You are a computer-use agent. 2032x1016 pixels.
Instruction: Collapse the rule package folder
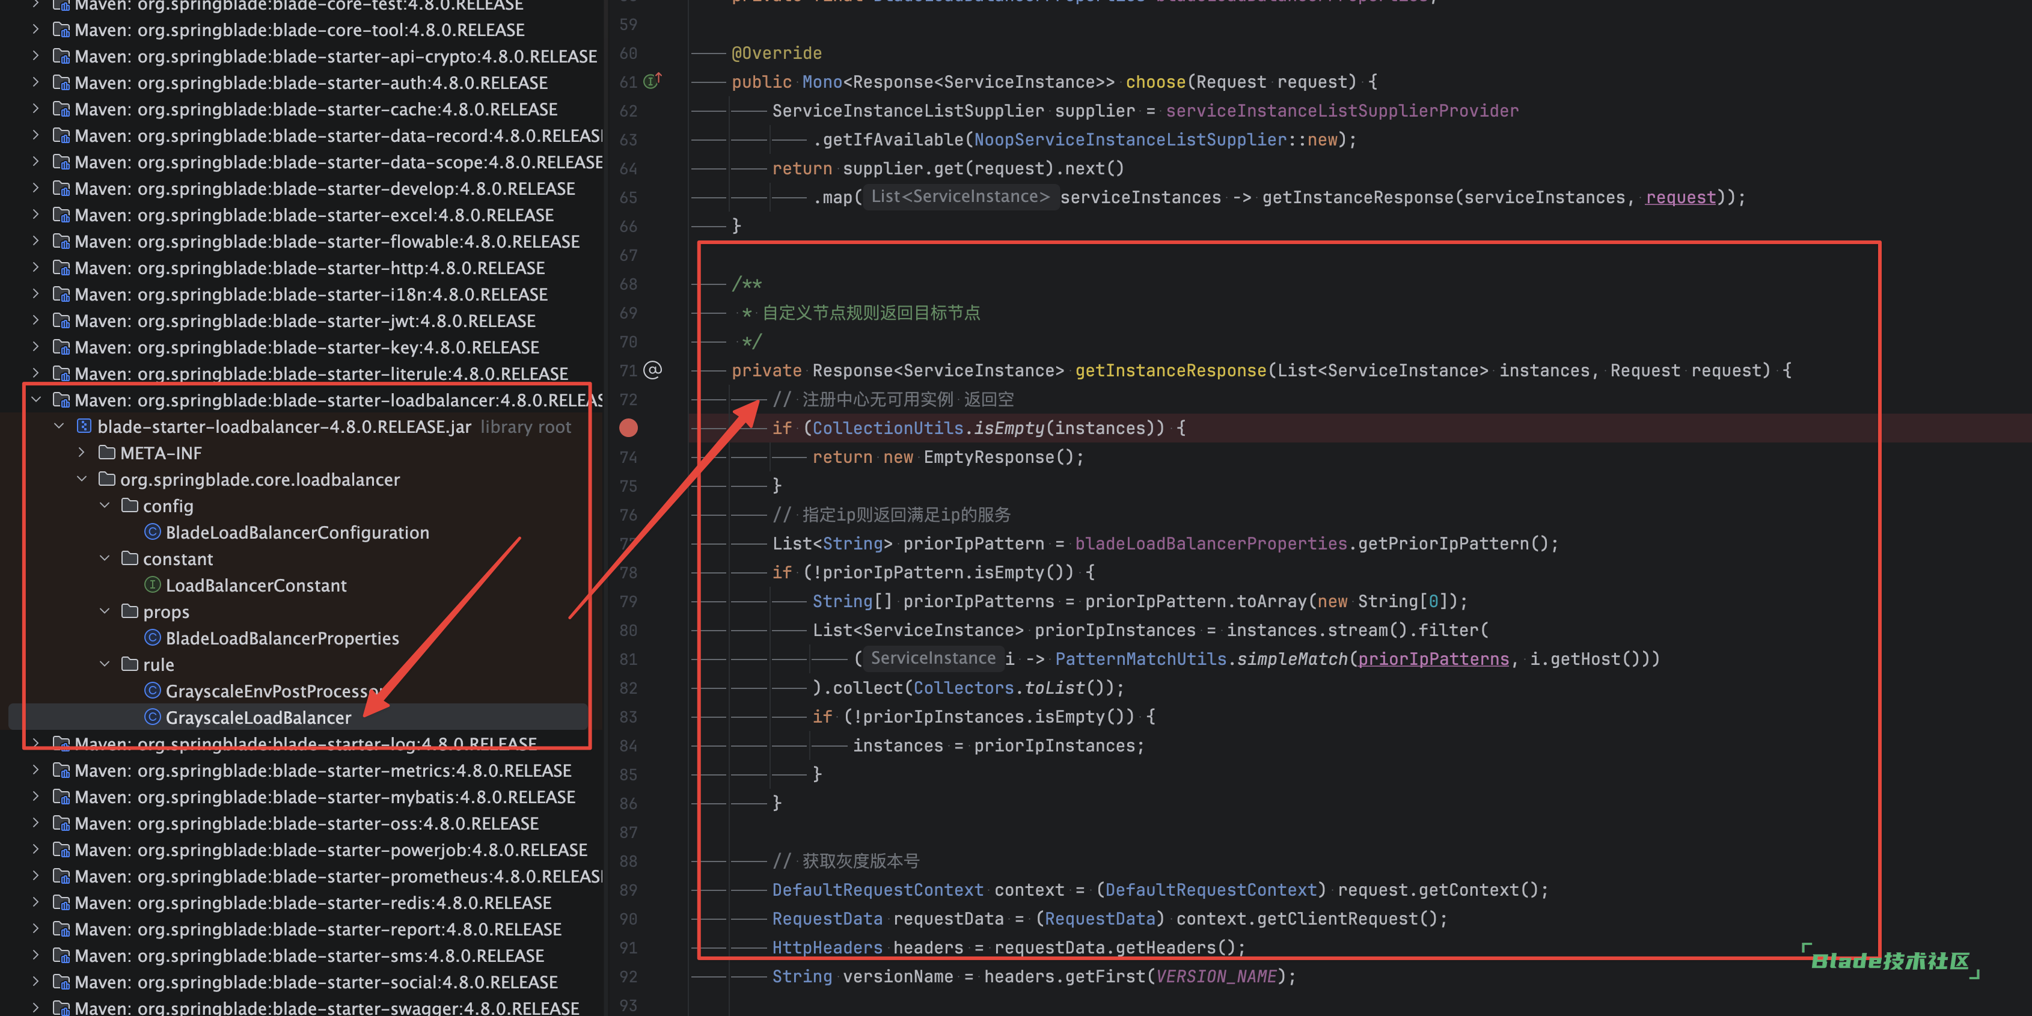pos(105,664)
